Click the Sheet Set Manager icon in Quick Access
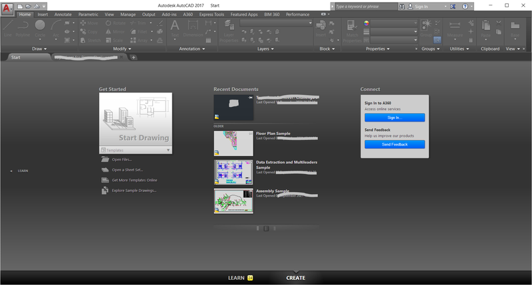The height and width of the screenshot is (285, 532). point(37,7)
